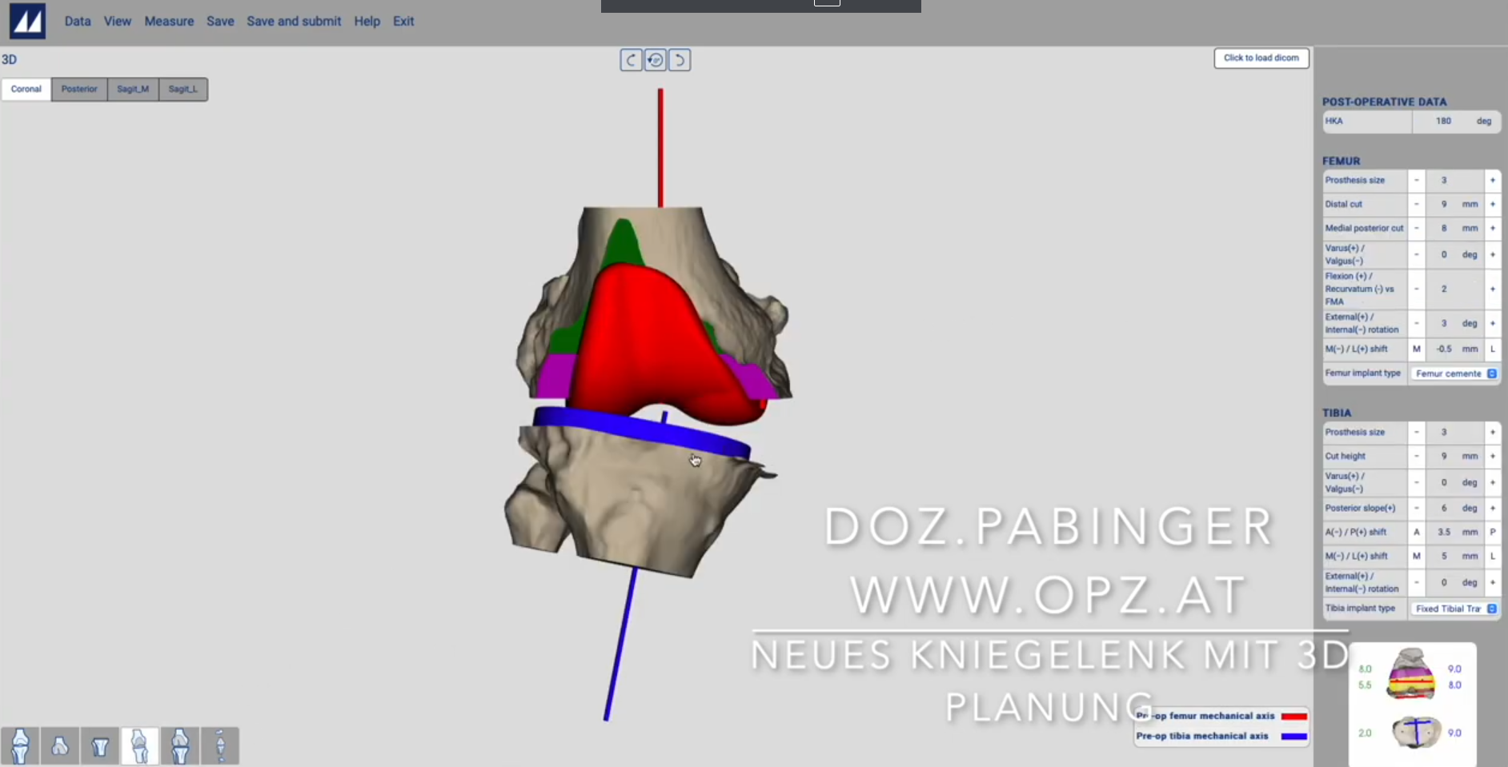Increase Medial posterior cut value
Screen dimensions: 1508x767
click(x=1492, y=229)
